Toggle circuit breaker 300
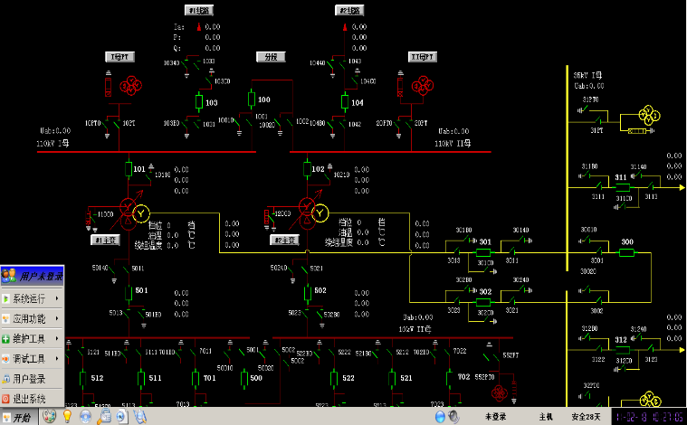687x425 pixels. click(x=626, y=252)
